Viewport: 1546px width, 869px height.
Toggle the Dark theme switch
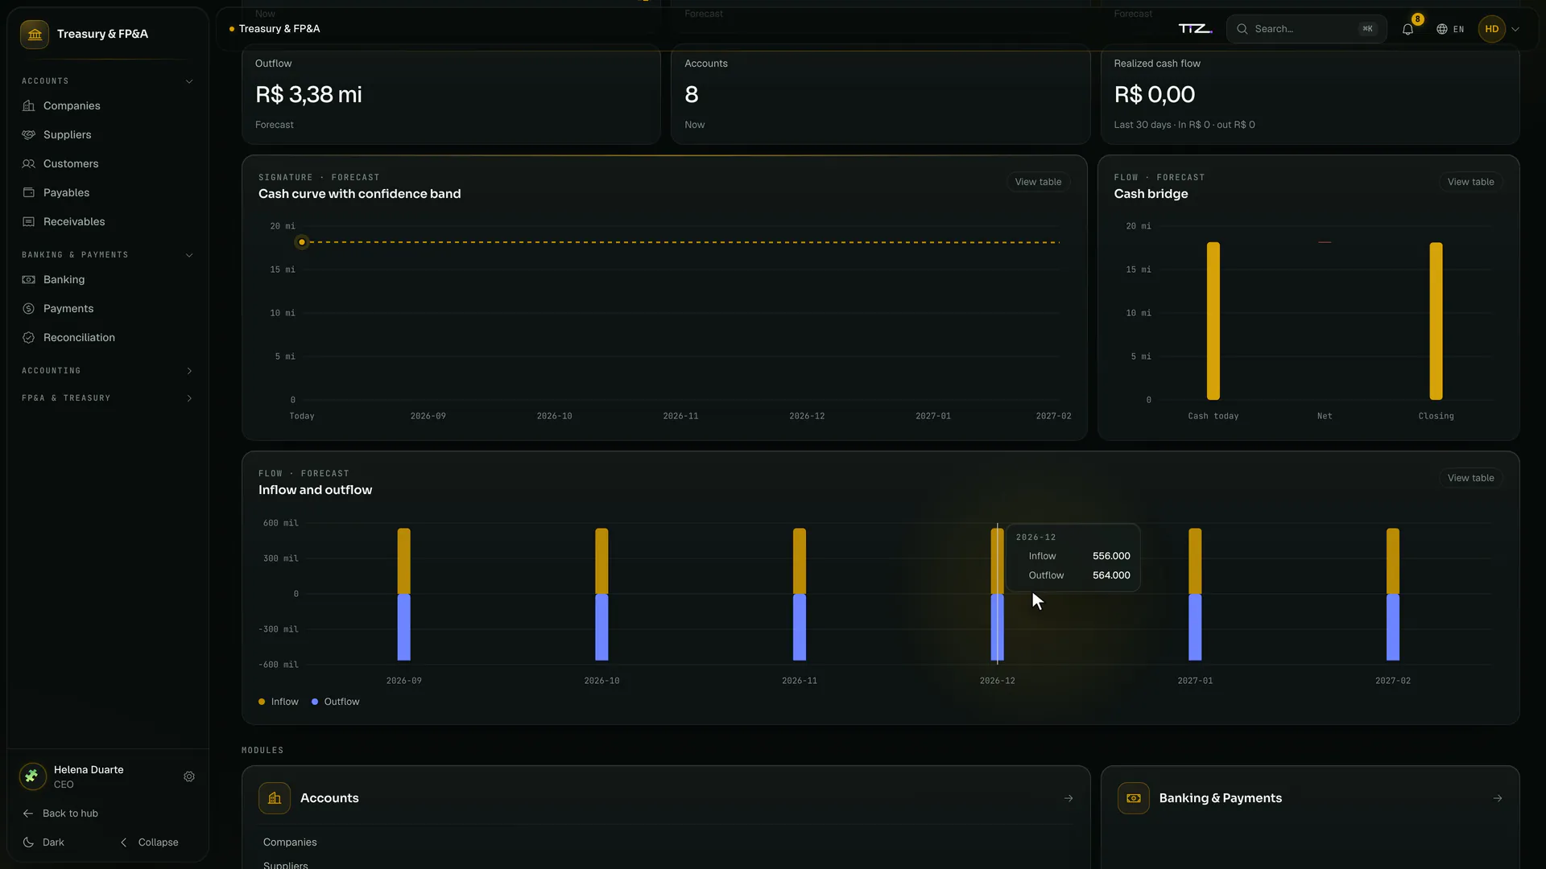(43, 842)
